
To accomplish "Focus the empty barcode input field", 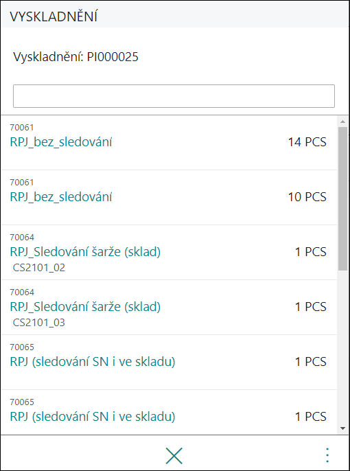I will [174, 96].
